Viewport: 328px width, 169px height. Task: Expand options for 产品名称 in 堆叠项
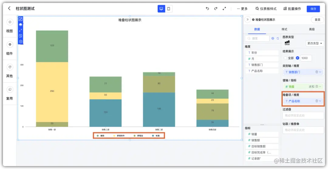coord(320,101)
